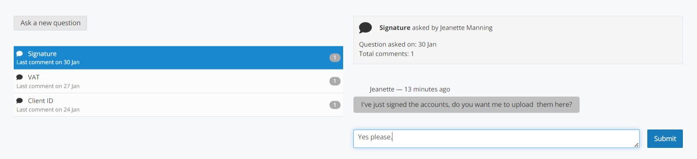
Task: Click comment count badge on Signature row
Action: coord(335,57)
